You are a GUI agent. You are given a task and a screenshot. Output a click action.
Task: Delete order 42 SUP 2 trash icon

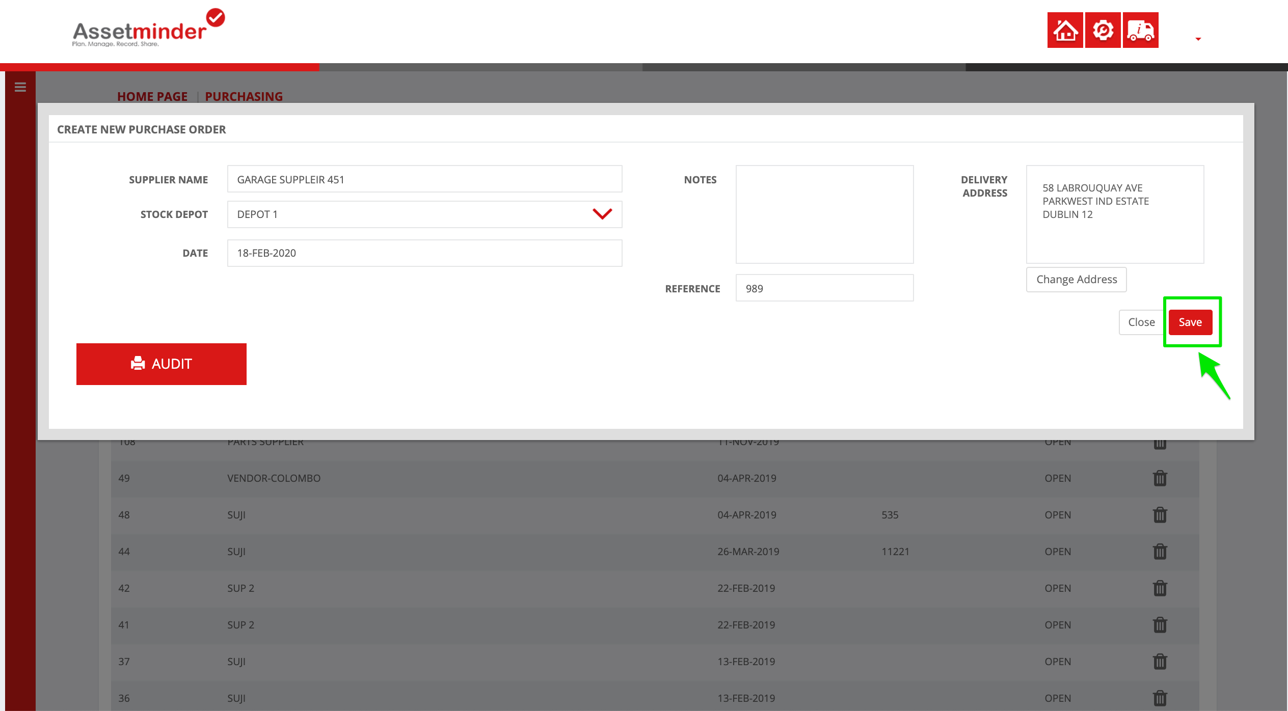pos(1160,588)
